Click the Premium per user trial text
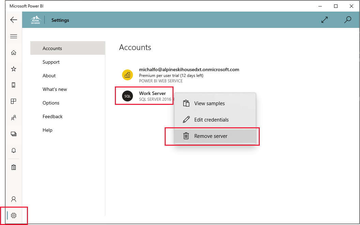Viewport: 360px width, 225px height. pyautogui.click(x=171, y=76)
